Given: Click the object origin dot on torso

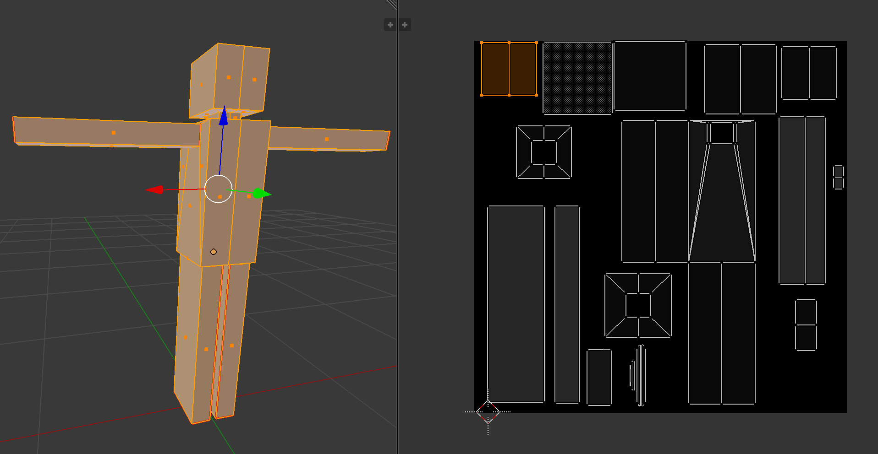Looking at the screenshot, I should [214, 252].
